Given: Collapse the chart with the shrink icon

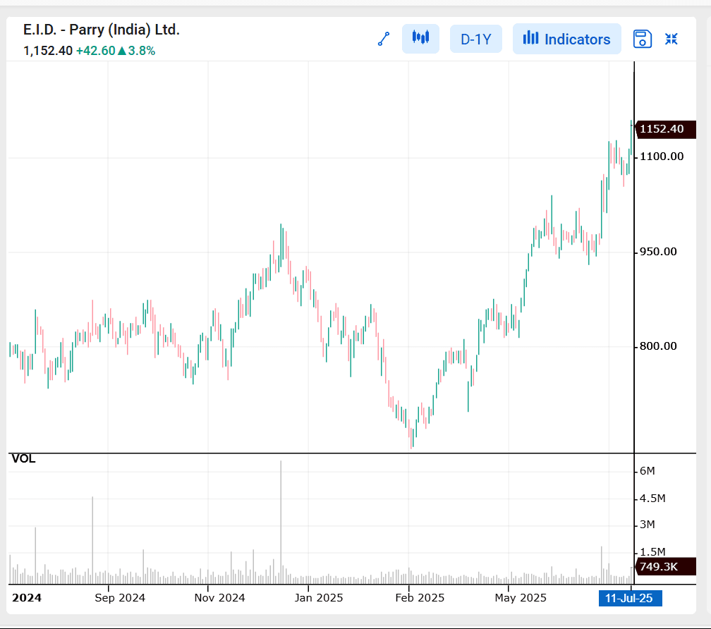Looking at the screenshot, I should coord(671,39).
